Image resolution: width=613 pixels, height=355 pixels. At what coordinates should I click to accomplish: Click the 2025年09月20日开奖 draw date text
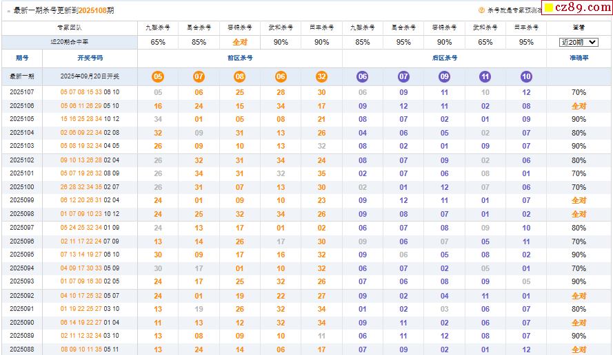[90, 76]
